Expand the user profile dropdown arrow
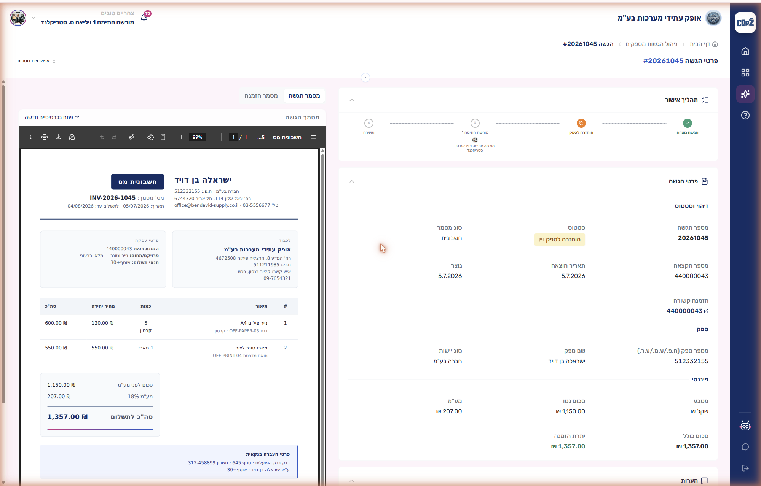The width and height of the screenshot is (761, 486). coord(34,18)
